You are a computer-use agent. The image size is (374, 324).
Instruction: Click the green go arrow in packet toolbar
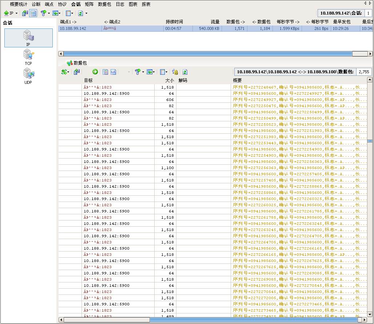pyautogui.click(x=95, y=72)
